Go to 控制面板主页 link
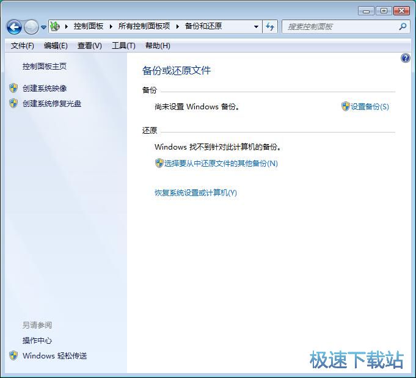This screenshot has height=378, width=416. click(x=45, y=67)
